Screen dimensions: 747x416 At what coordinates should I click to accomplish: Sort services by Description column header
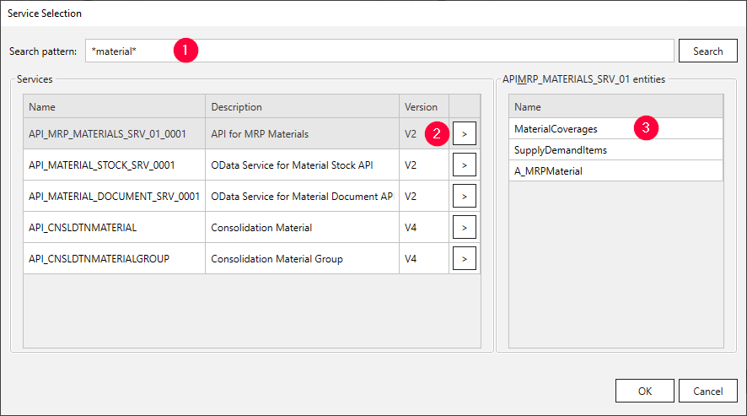coord(302,107)
